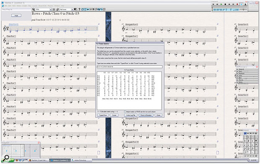Open the Full Score parts dropdown
The height and width of the screenshot is (164, 260).
tap(72, 10)
